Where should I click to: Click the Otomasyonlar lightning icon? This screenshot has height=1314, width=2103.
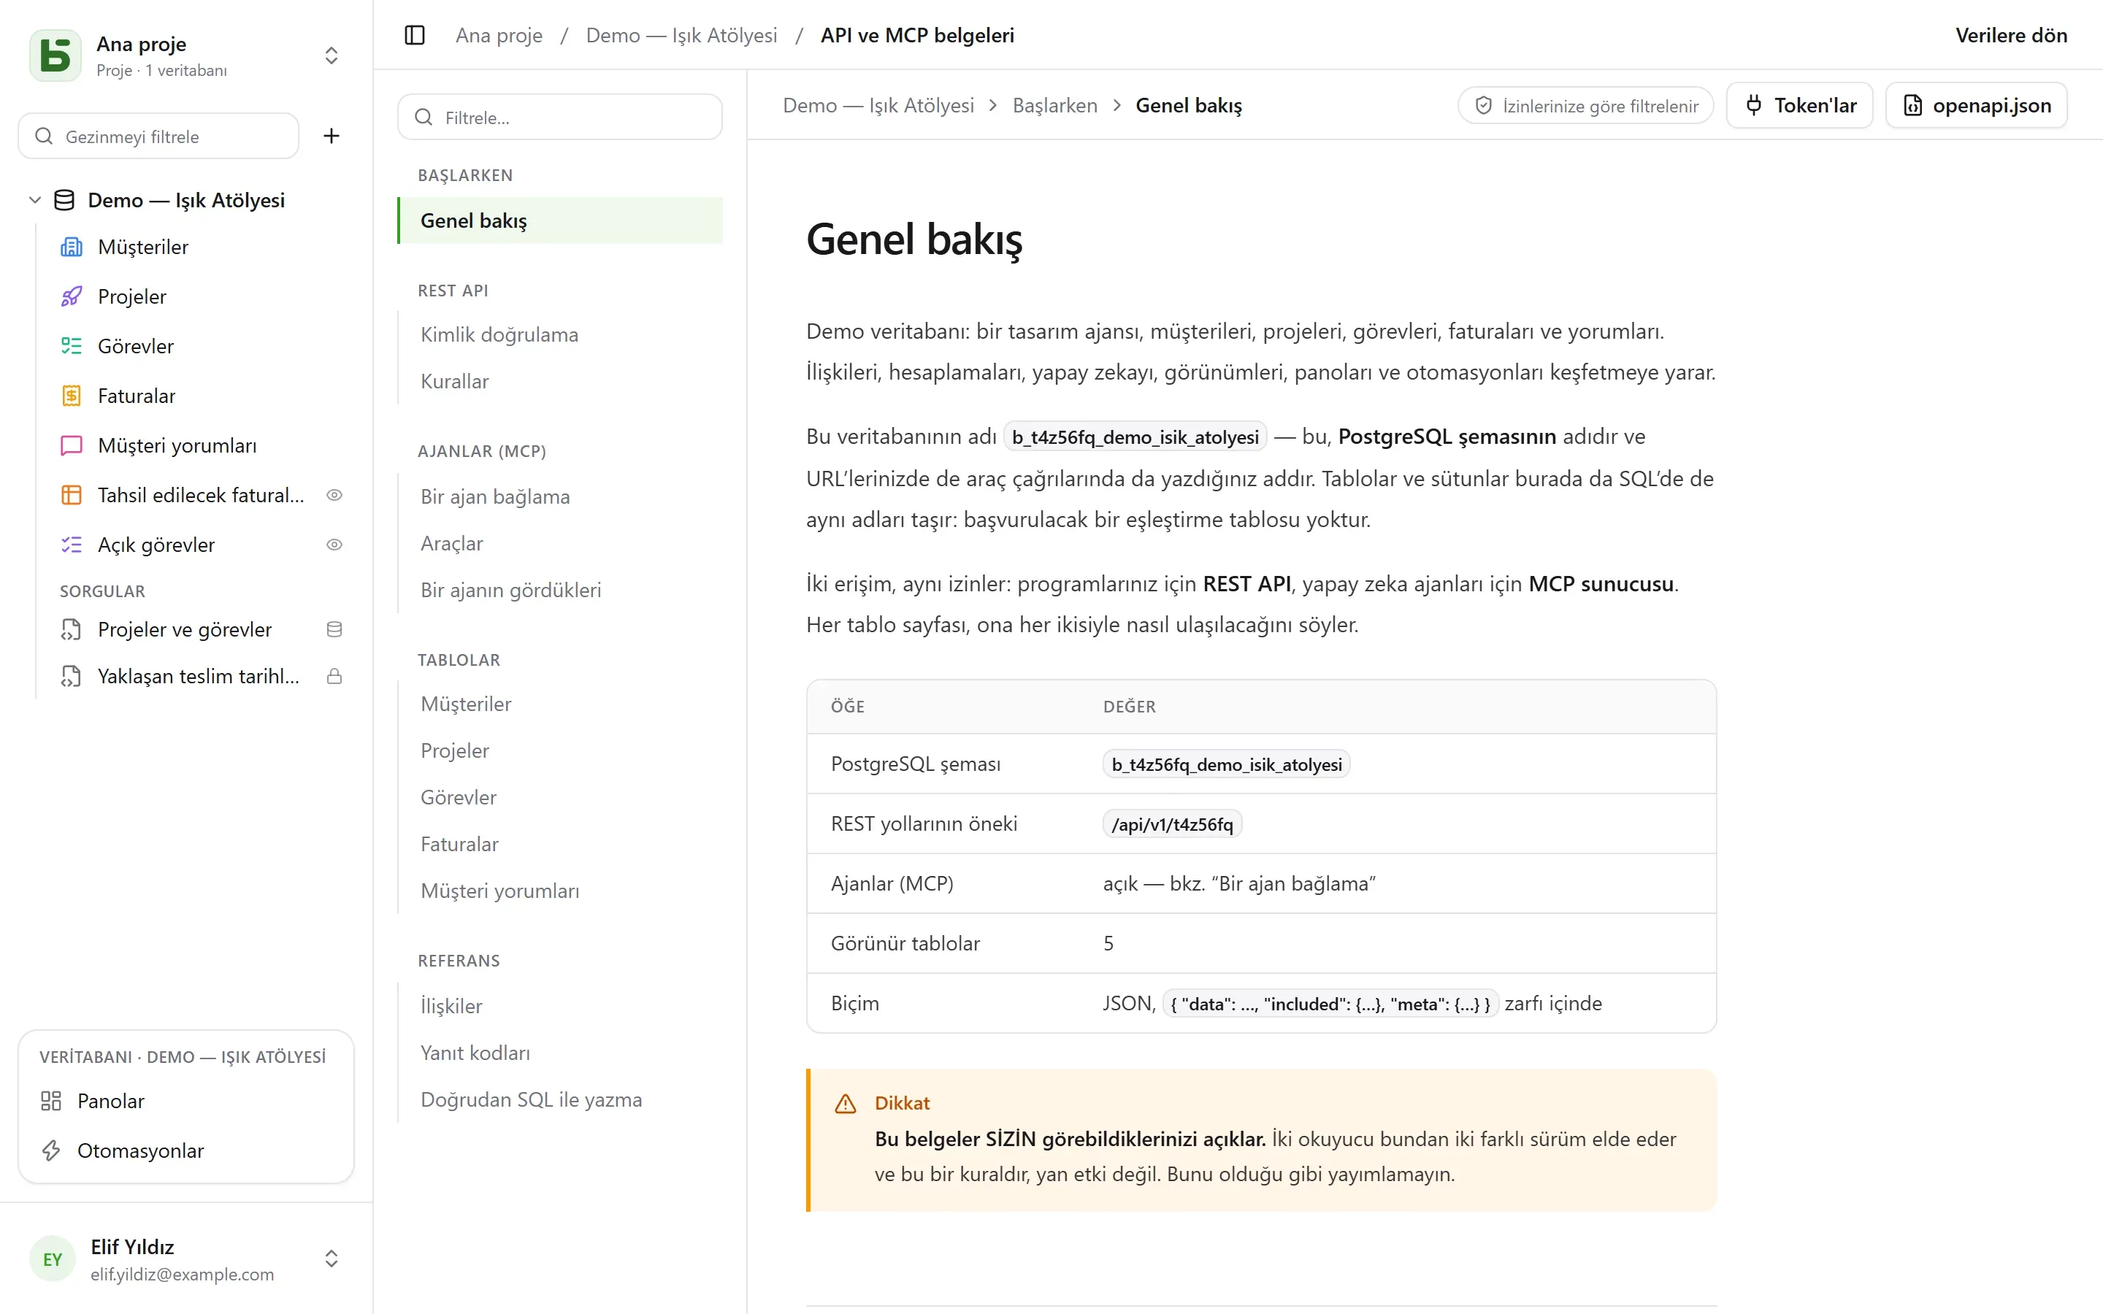click(51, 1150)
